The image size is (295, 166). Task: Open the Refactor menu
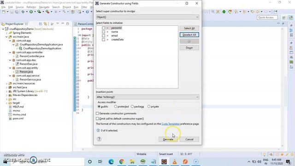(31, 7)
